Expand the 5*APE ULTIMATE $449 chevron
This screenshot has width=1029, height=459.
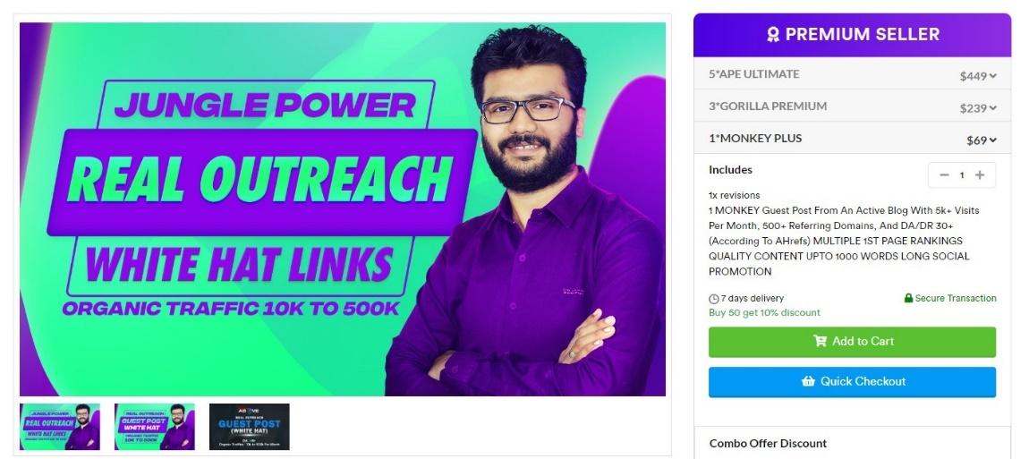click(993, 76)
